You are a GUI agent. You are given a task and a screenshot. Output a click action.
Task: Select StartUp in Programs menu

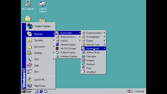point(68,41)
